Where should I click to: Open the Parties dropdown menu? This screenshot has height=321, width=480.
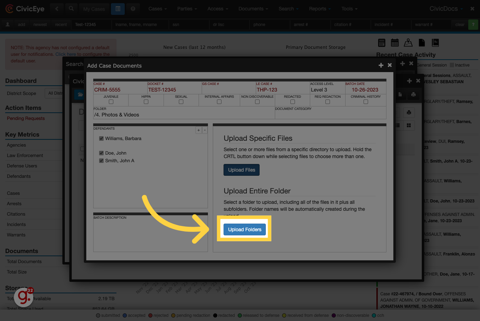click(x=187, y=9)
